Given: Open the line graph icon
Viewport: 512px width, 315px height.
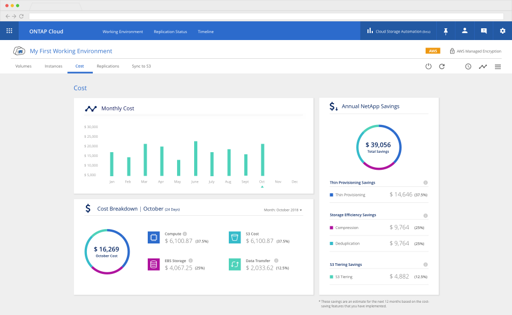Looking at the screenshot, I should [x=483, y=67].
